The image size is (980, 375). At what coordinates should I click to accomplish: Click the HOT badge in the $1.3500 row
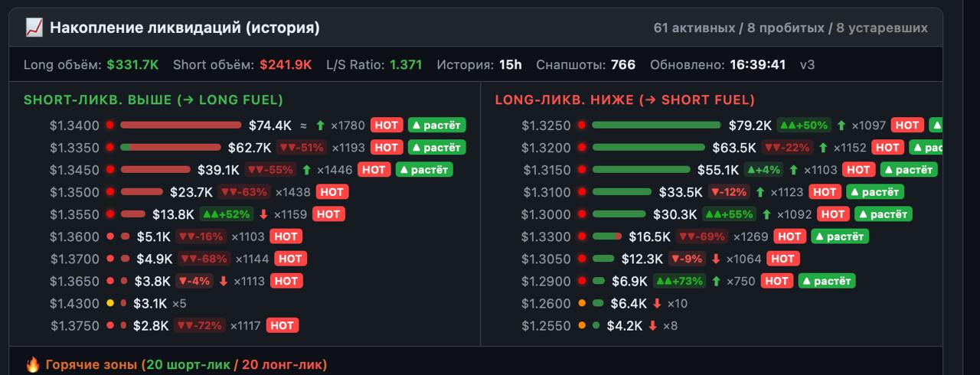pos(332,191)
